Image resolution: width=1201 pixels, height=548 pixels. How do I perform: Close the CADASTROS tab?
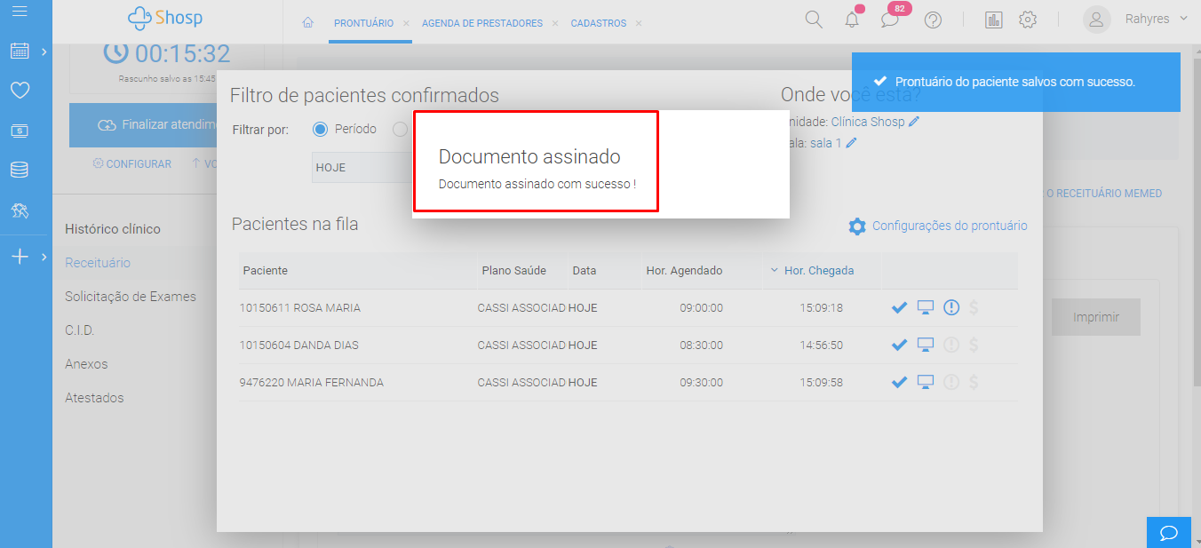tap(639, 23)
